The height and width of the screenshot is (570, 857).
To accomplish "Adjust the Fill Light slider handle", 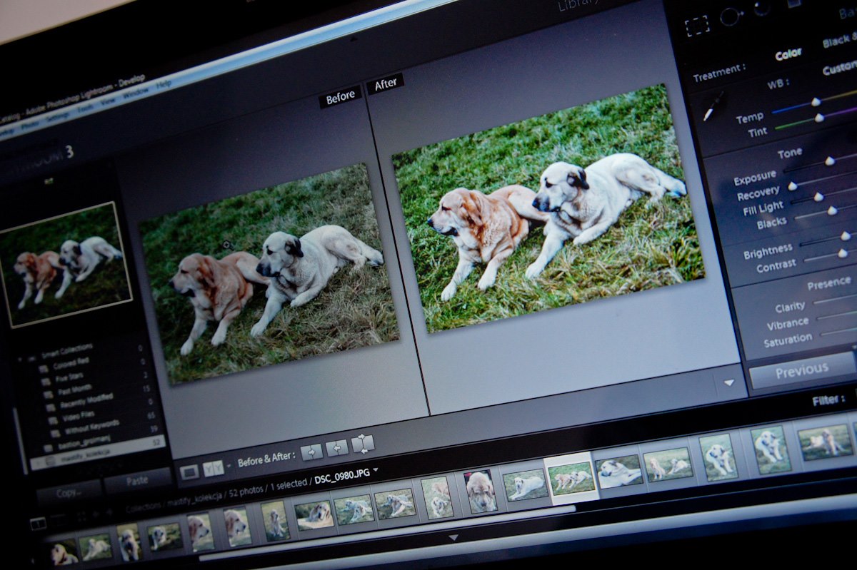I will [x=818, y=197].
